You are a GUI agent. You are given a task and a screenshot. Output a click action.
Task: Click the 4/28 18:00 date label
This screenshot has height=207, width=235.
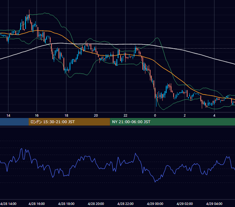tap(66, 204)
